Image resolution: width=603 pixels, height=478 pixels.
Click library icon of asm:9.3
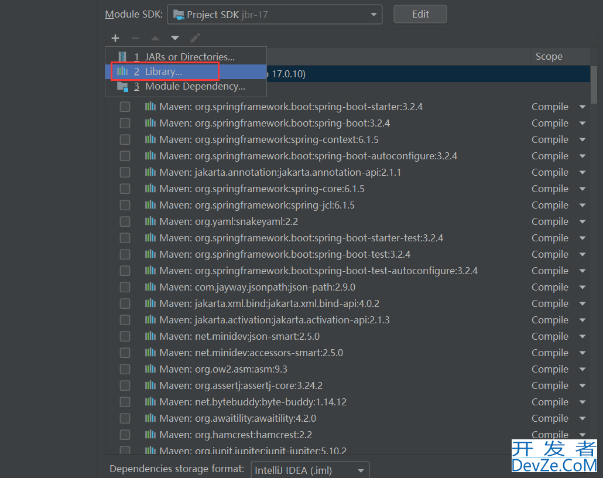pos(150,368)
